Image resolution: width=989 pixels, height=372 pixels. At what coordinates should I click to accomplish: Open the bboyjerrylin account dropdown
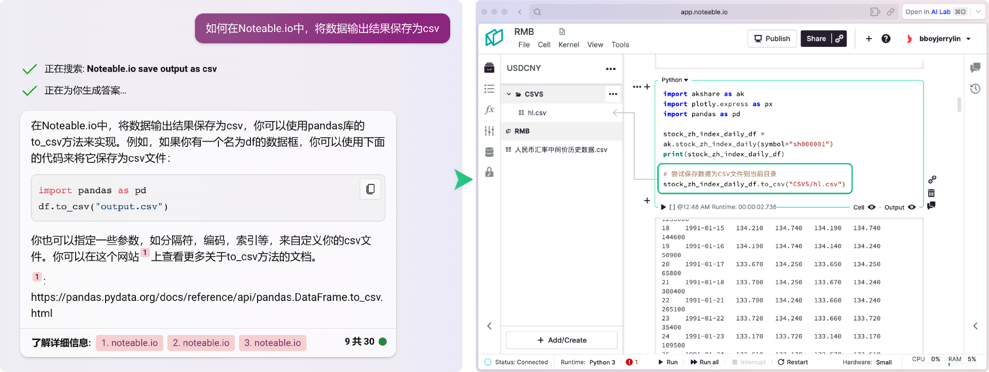(939, 39)
